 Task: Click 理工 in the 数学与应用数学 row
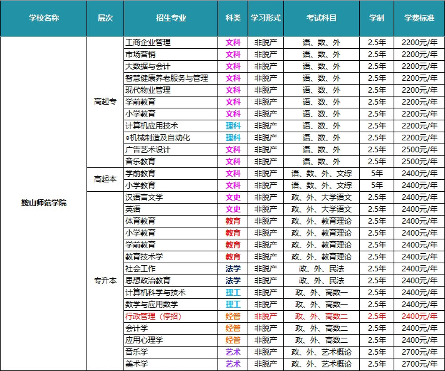pyautogui.click(x=233, y=305)
